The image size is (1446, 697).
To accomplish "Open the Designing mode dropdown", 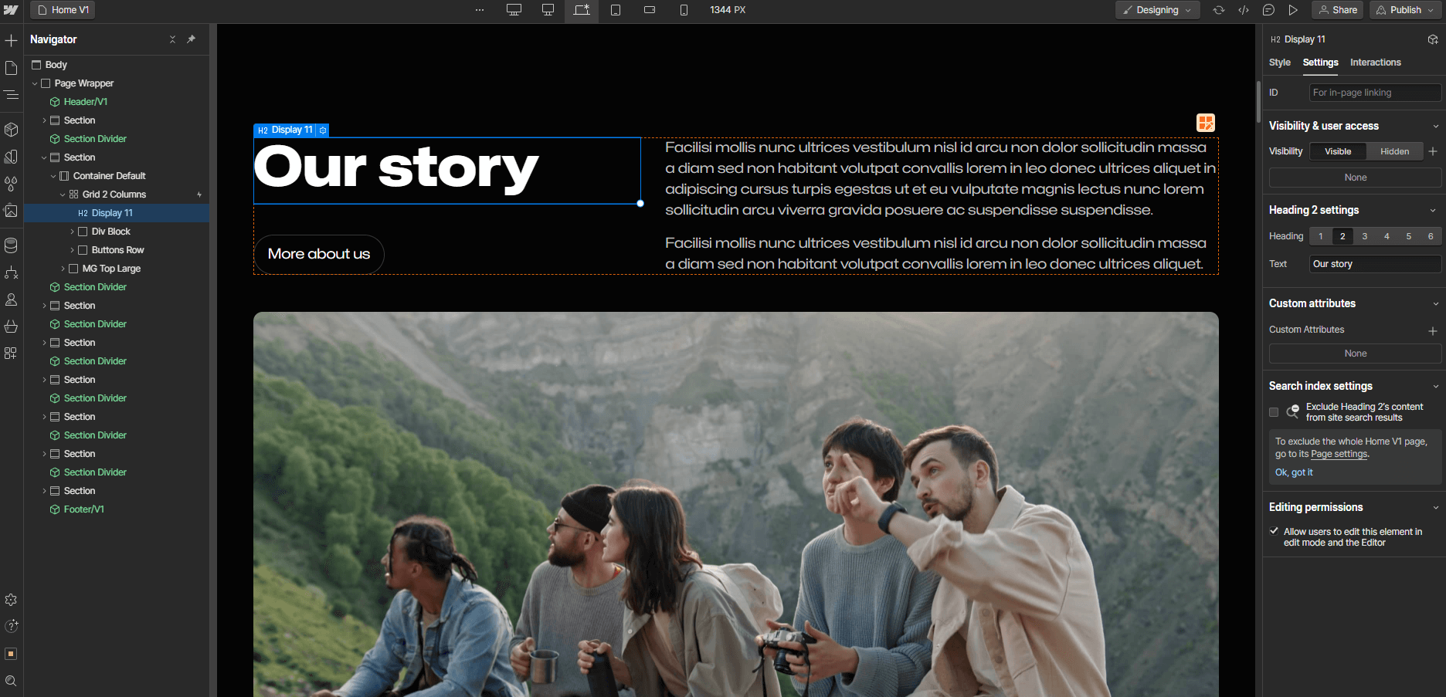I will click(1157, 10).
